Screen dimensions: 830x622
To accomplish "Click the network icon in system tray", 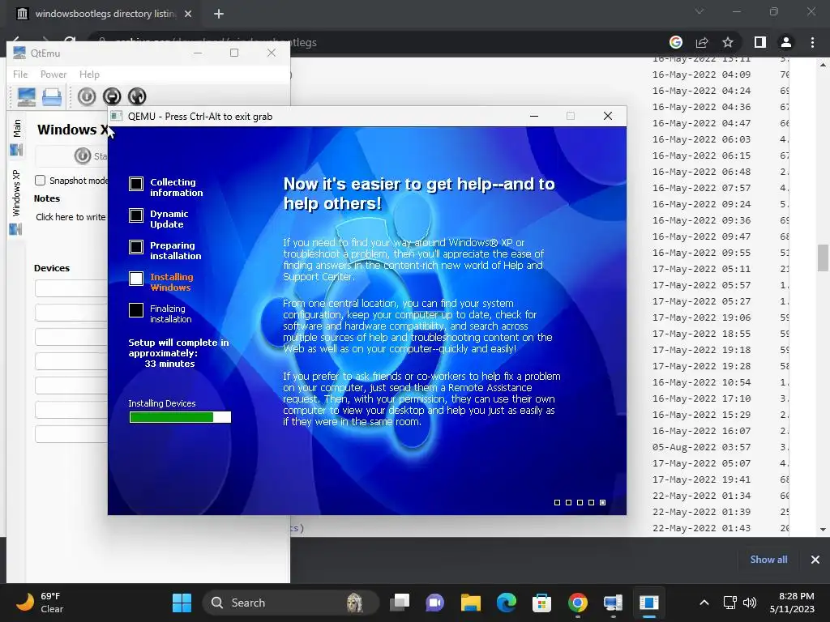I will click(x=730, y=603).
